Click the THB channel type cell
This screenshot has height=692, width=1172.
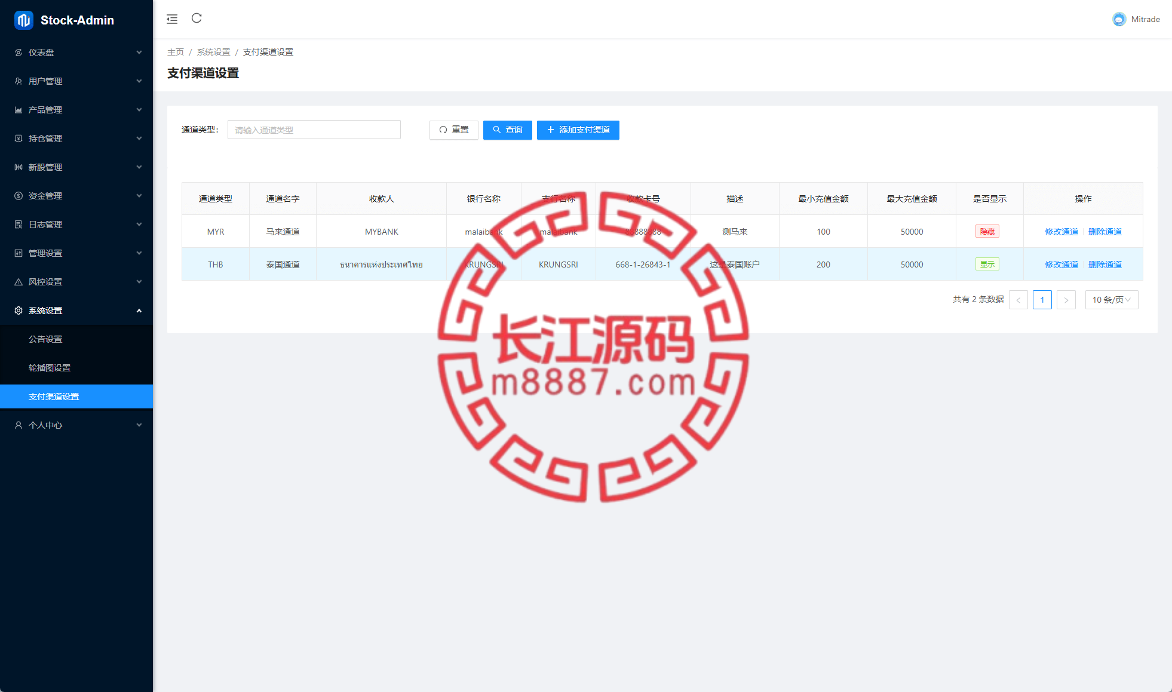pos(216,265)
